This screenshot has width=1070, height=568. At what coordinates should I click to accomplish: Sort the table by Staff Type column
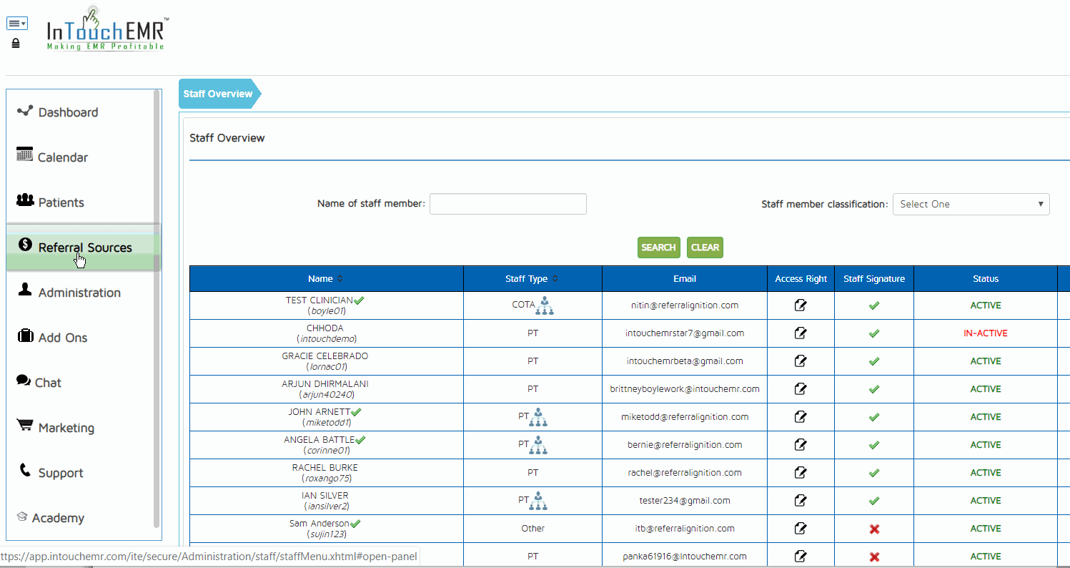pos(532,279)
